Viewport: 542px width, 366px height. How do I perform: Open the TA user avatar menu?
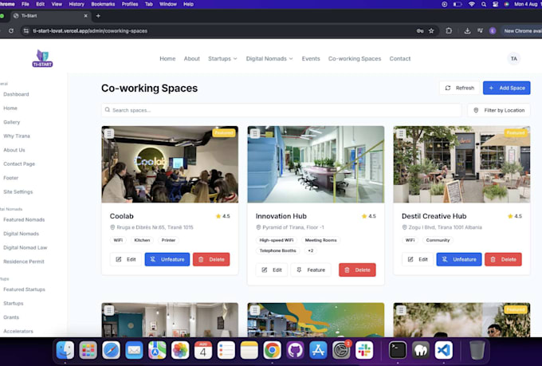513,58
